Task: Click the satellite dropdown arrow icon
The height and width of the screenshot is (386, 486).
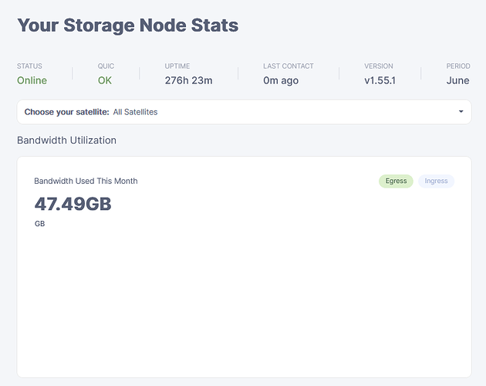Action: [461, 112]
